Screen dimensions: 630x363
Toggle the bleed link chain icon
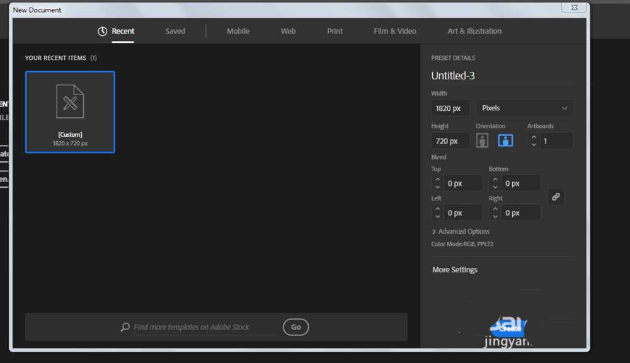556,197
